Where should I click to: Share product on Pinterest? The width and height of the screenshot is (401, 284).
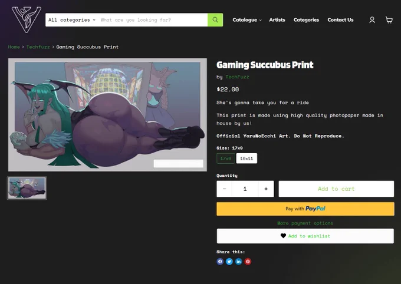[x=248, y=262]
